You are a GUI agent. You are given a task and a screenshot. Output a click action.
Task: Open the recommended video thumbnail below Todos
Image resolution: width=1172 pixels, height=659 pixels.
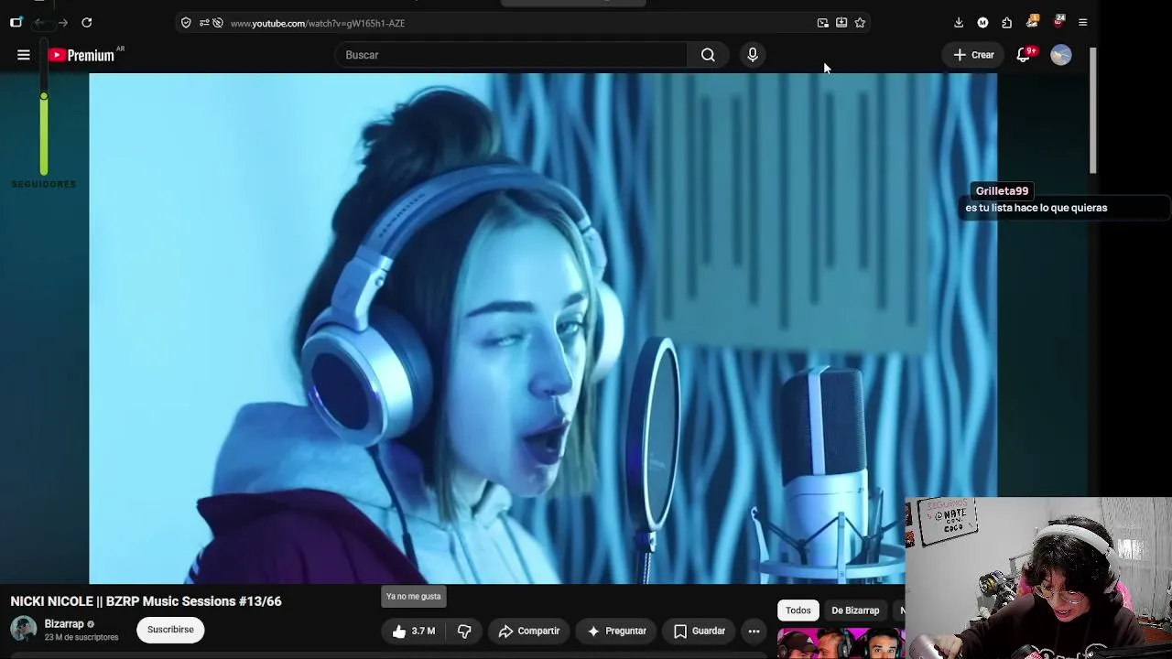841,643
